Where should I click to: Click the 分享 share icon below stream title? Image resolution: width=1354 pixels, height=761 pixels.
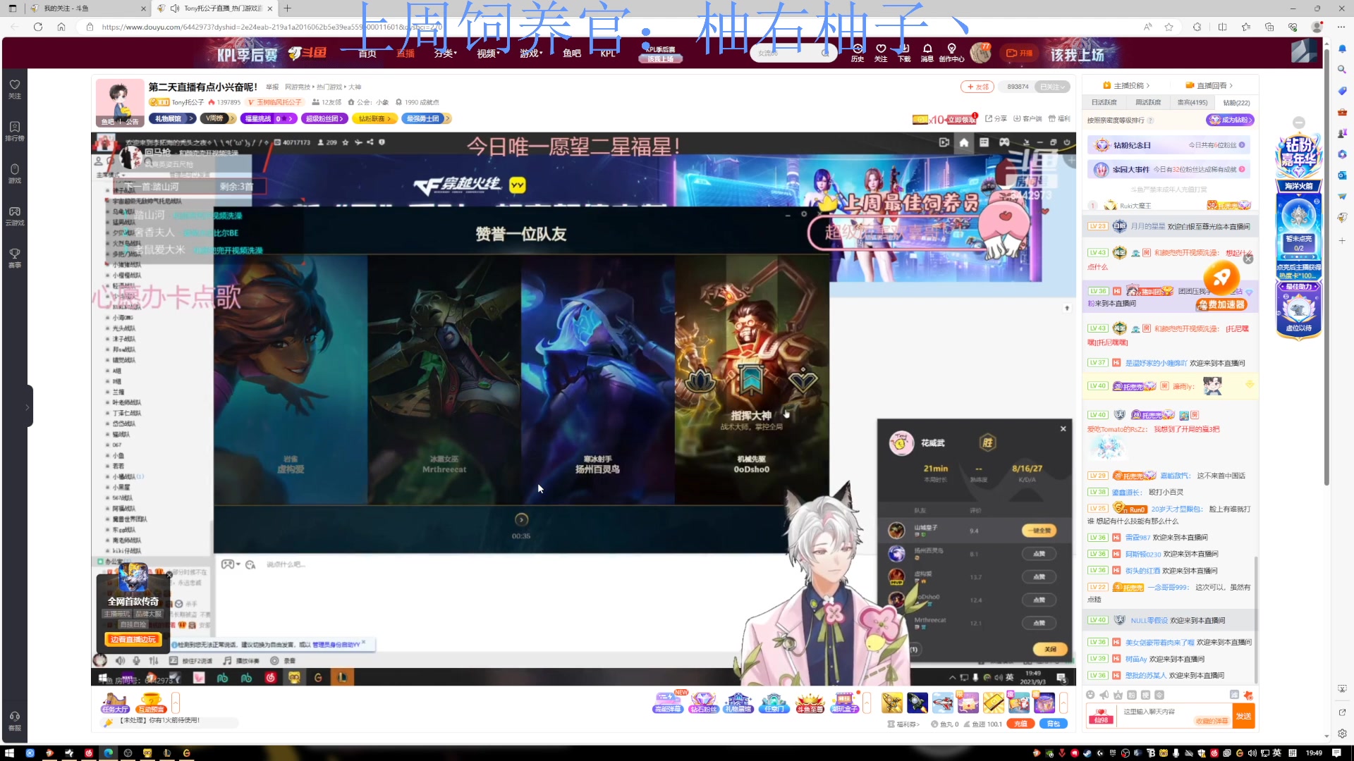click(x=996, y=118)
